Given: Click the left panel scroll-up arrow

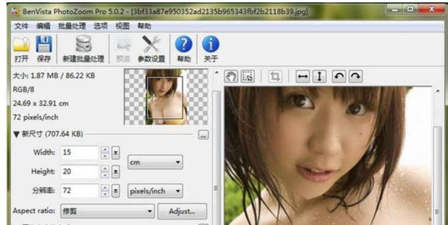Looking at the screenshot, I should pyautogui.click(x=216, y=73).
